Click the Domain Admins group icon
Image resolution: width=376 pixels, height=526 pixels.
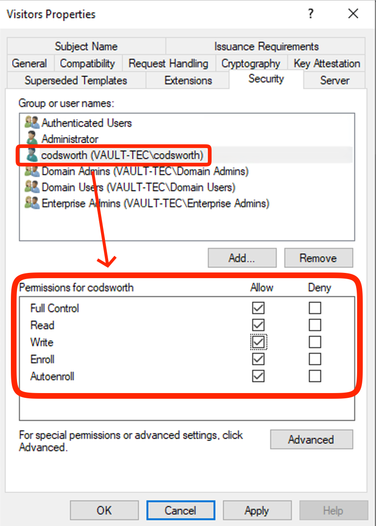pyautogui.click(x=32, y=171)
